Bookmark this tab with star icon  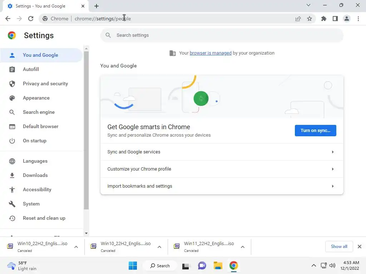(310, 19)
